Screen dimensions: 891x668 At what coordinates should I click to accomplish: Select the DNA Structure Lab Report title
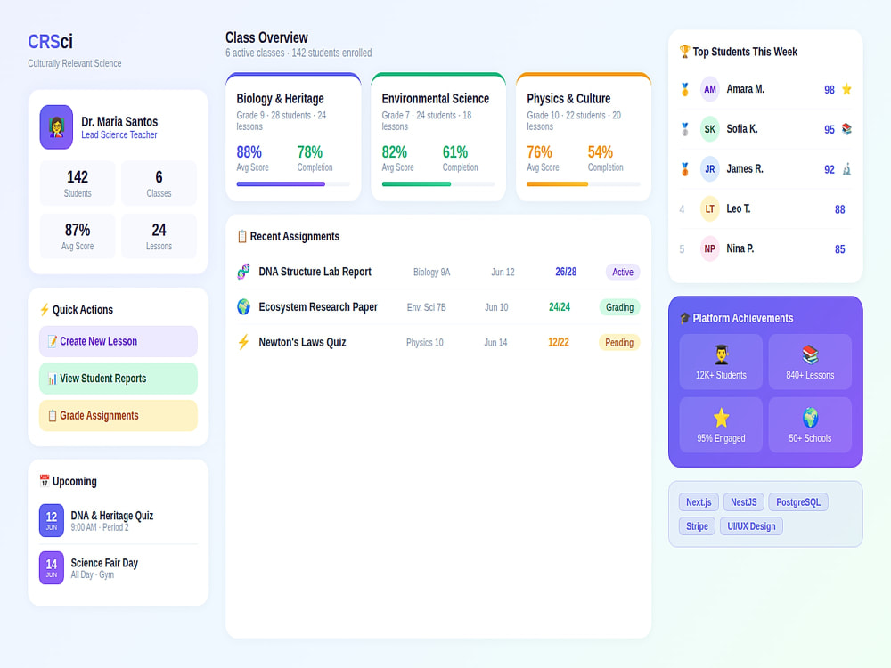coord(315,272)
